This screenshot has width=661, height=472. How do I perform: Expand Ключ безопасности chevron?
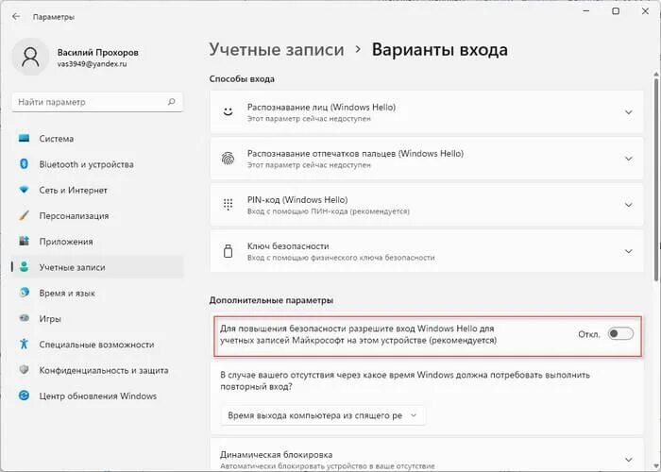click(629, 252)
